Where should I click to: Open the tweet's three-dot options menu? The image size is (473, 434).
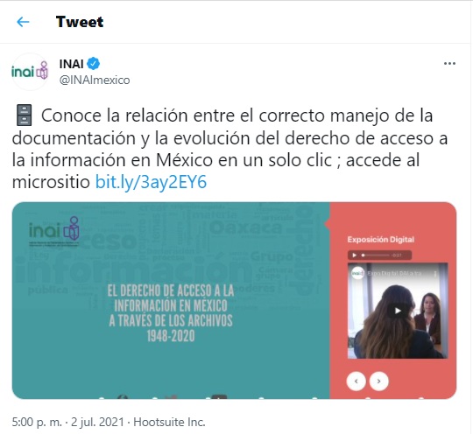click(449, 64)
